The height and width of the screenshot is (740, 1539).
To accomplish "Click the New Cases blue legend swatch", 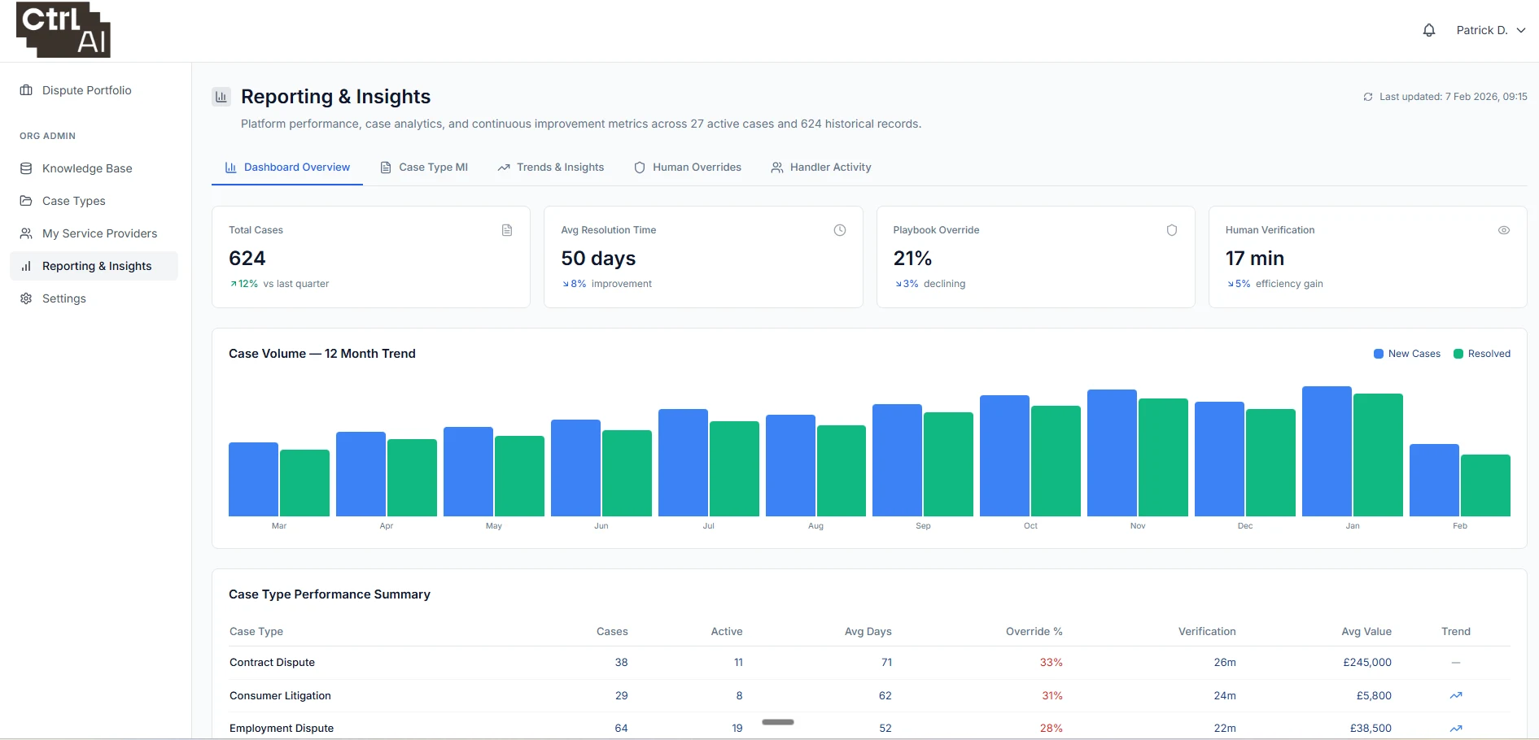I will coord(1379,354).
